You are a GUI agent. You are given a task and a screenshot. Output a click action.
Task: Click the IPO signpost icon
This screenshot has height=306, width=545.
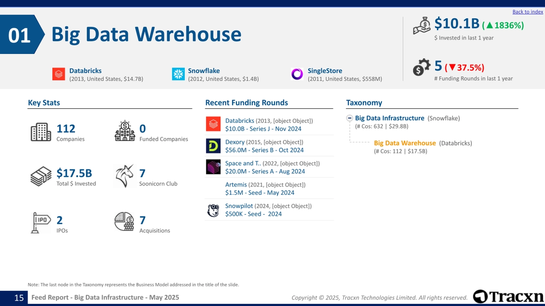(41, 222)
